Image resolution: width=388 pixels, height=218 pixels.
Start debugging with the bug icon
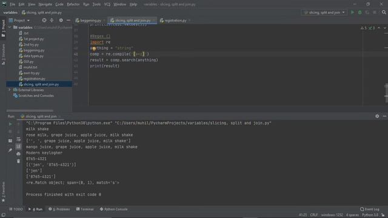click(x=360, y=12)
